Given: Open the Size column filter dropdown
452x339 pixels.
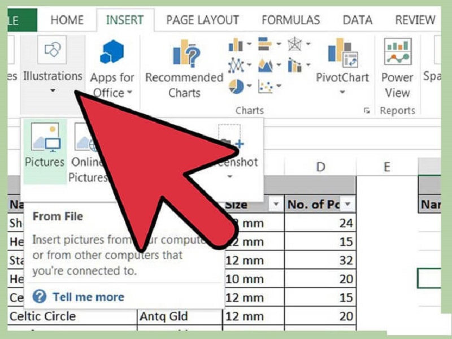Looking at the screenshot, I should point(276,205).
